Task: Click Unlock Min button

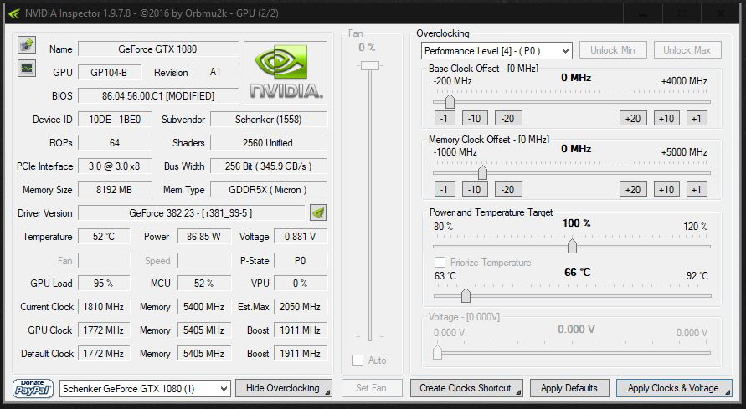Action: pos(613,50)
